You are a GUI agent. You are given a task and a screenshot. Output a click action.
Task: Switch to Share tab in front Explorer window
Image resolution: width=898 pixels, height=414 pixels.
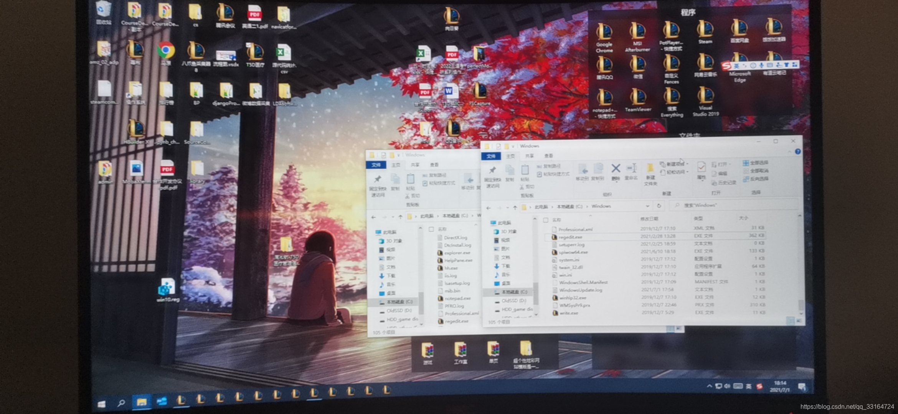(x=530, y=156)
